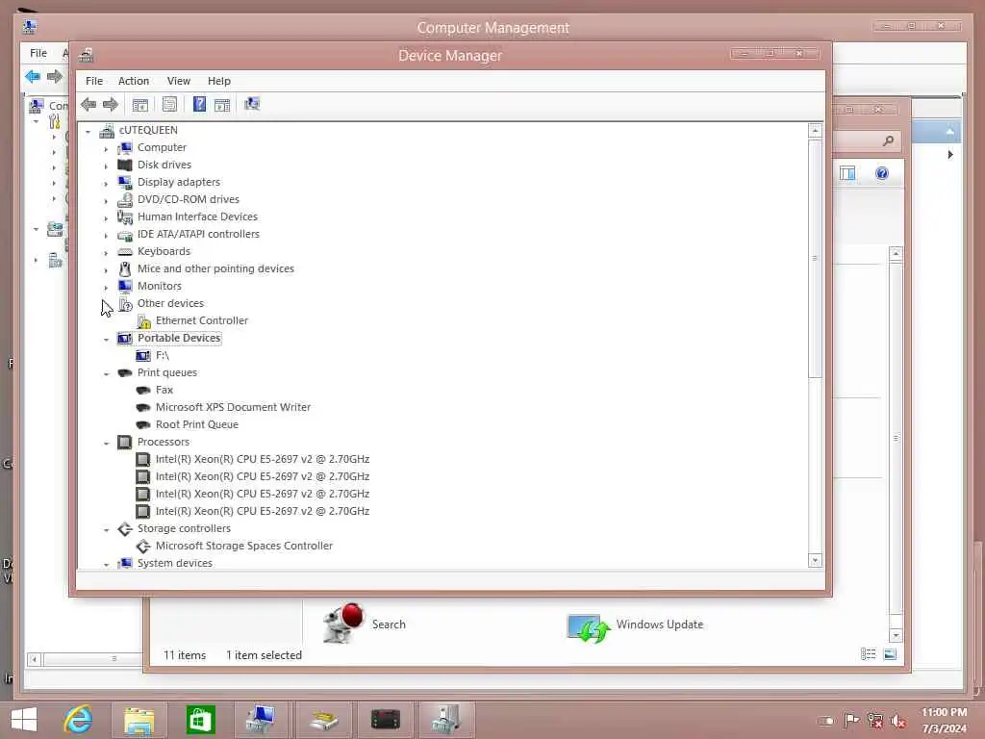This screenshot has width=985, height=739.
Task: Expand the Human Interface Devices category
Action: coord(106,218)
